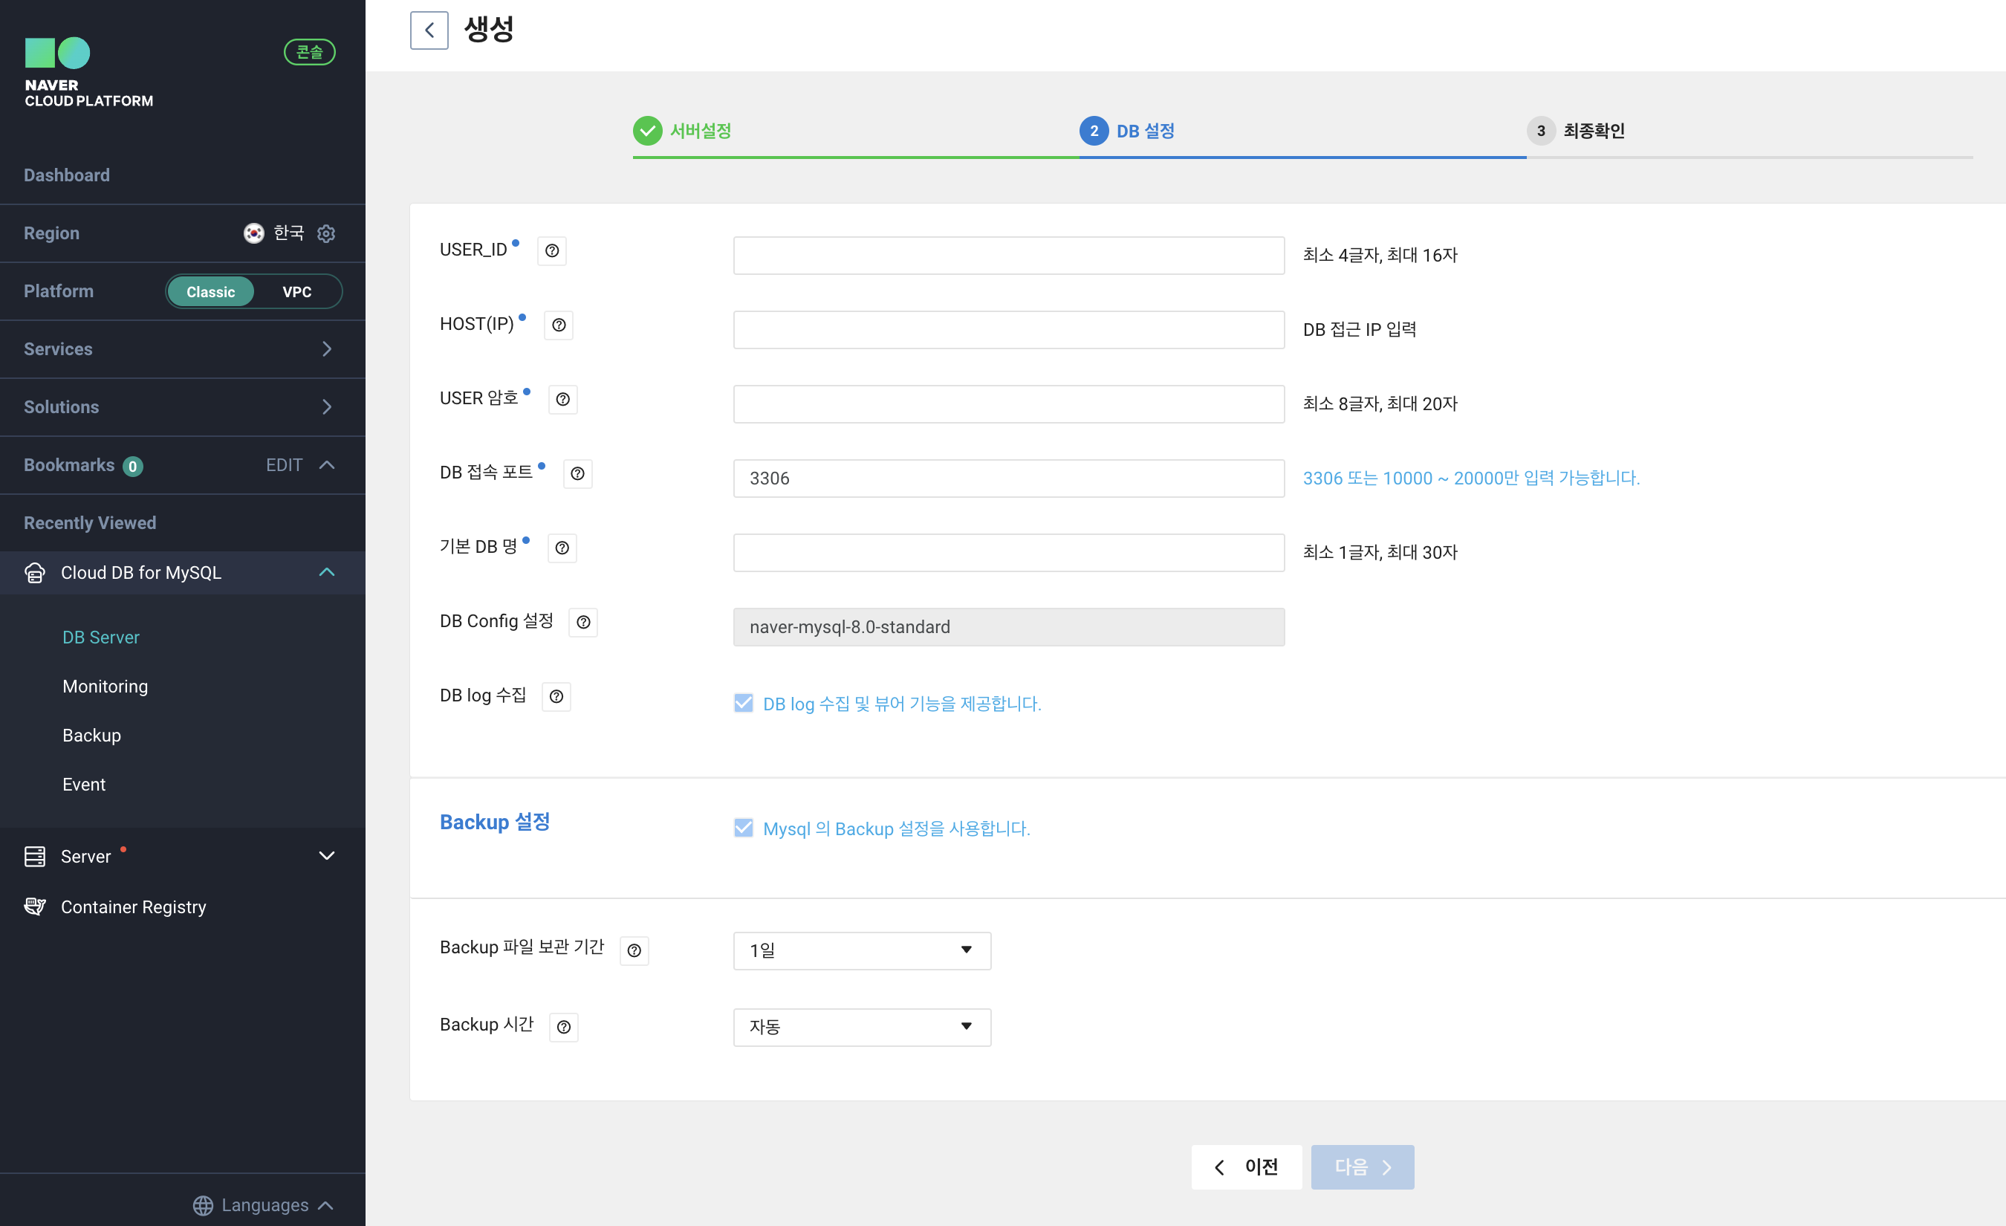
Task: Click the Region settings gear icon
Action: 326,233
